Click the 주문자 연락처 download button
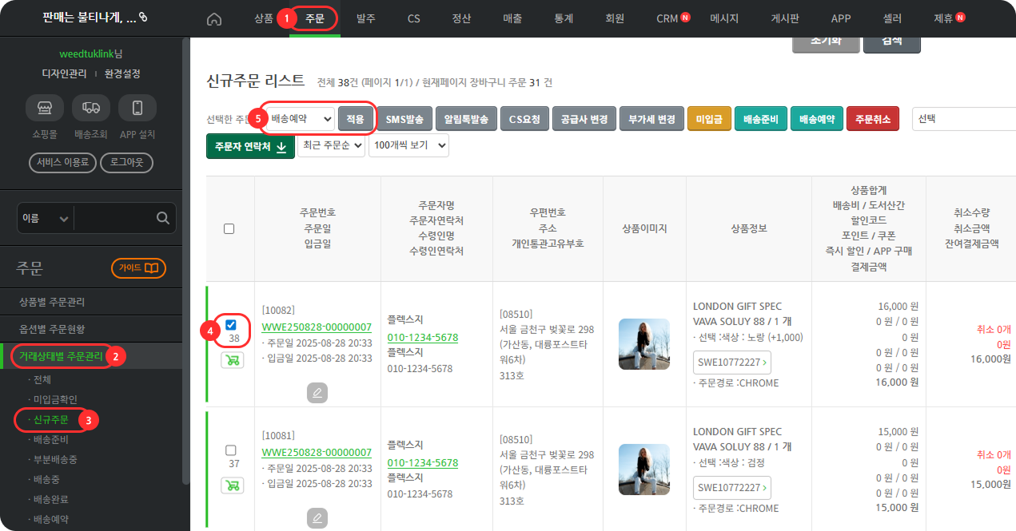This screenshot has width=1016, height=531. coord(251,146)
